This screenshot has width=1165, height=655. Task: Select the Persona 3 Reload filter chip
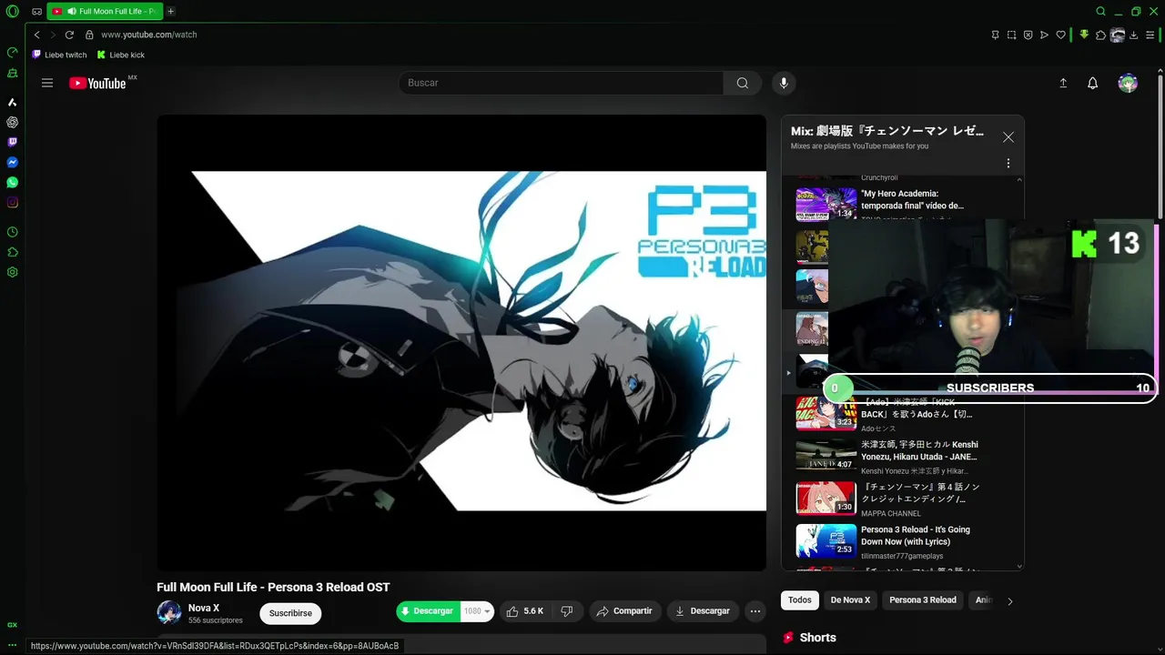pyautogui.click(x=923, y=600)
